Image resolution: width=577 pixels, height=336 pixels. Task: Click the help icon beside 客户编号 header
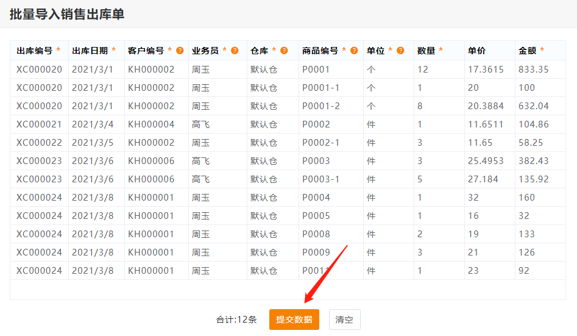[x=180, y=51]
